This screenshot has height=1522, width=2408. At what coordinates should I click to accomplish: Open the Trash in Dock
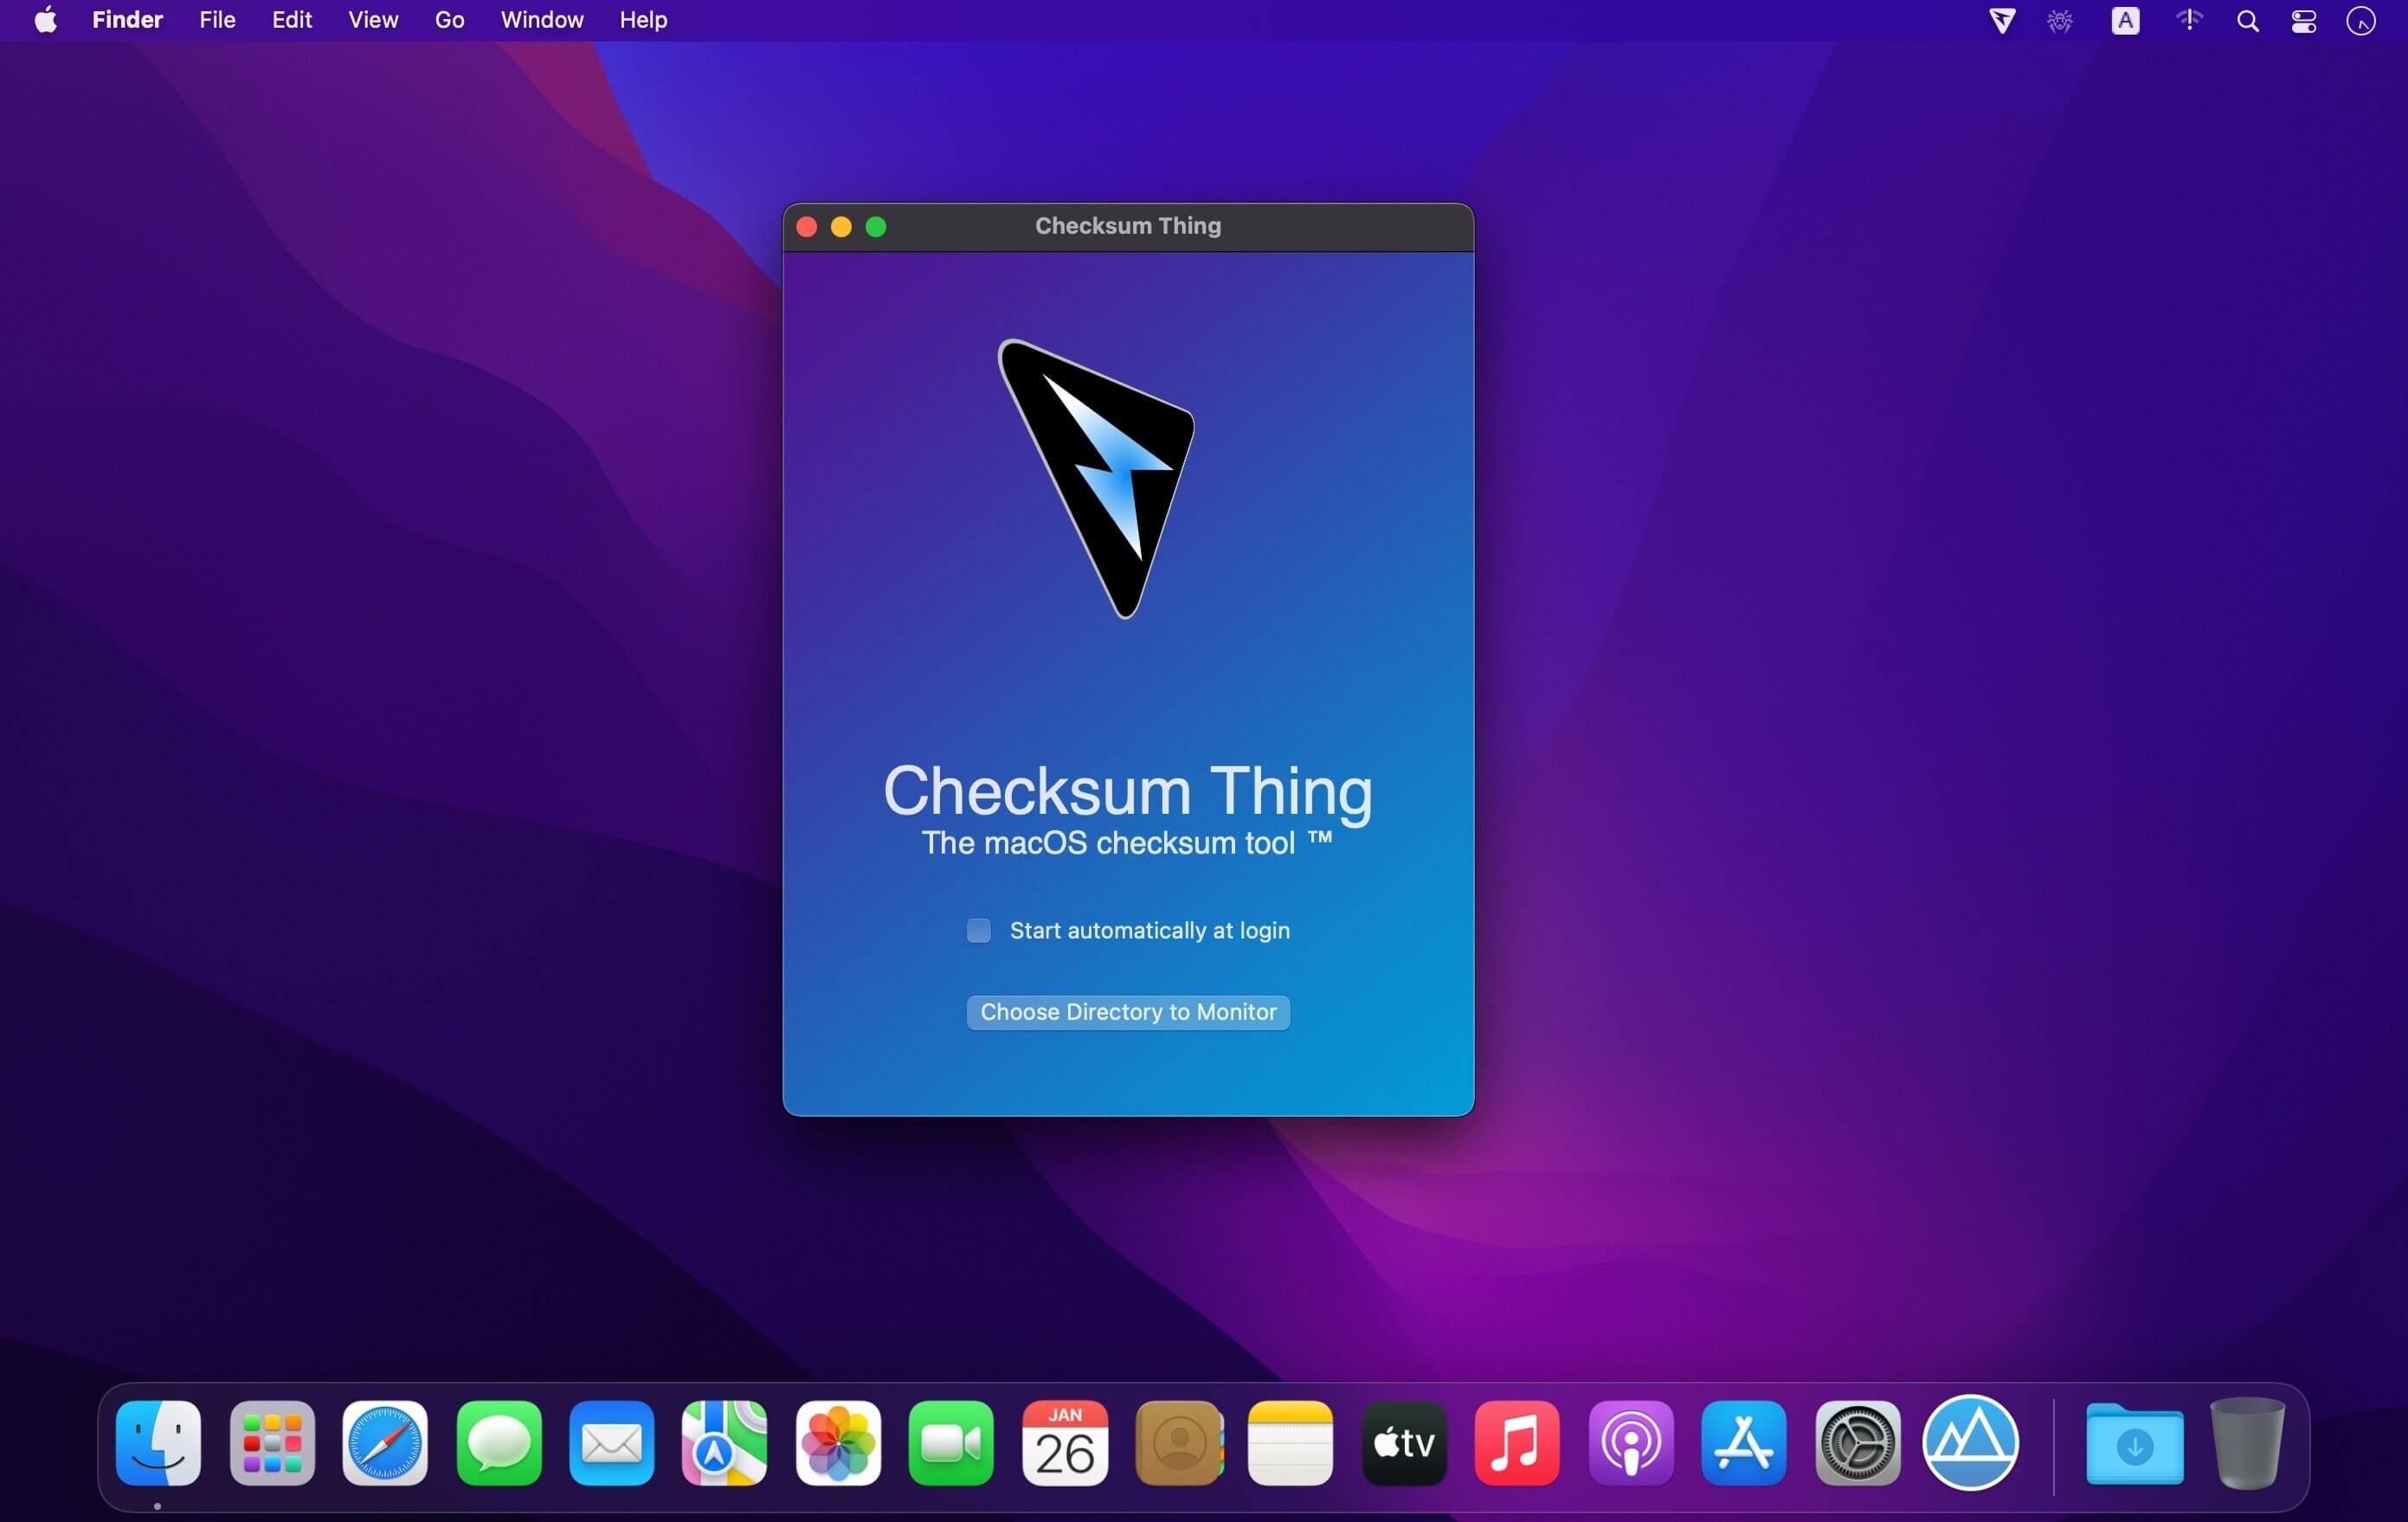pyautogui.click(x=2246, y=1443)
